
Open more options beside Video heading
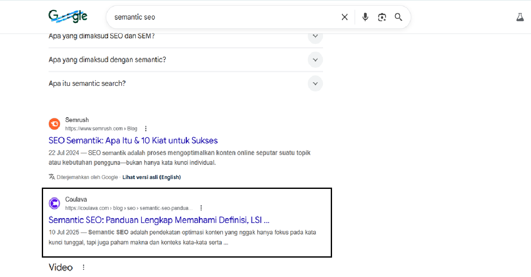[x=84, y=267]
